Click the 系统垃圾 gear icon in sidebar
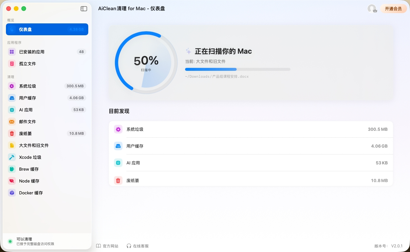This screenshot has width=410, height=252. (12, 86)
